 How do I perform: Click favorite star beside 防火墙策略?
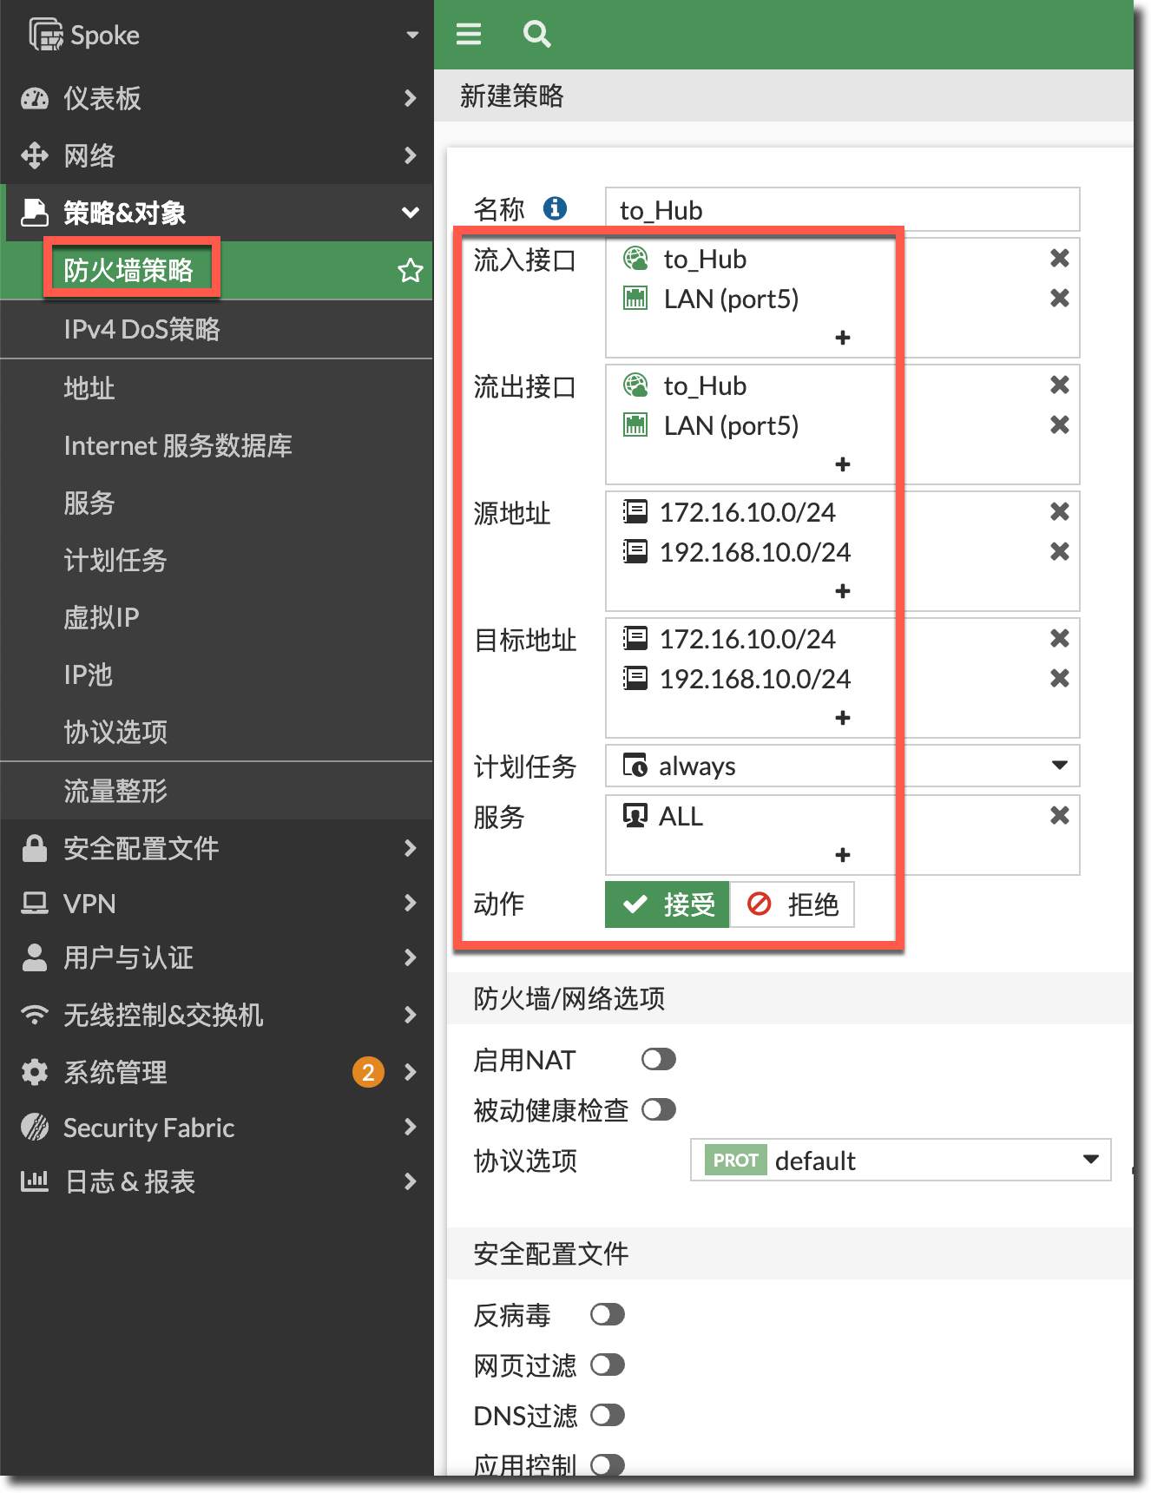pyautogui.click(x=410, y=271)
